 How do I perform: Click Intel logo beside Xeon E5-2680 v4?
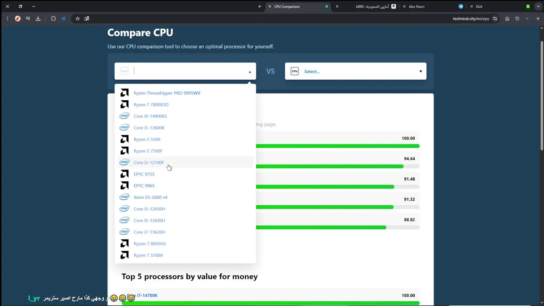(x=125, y=197)
